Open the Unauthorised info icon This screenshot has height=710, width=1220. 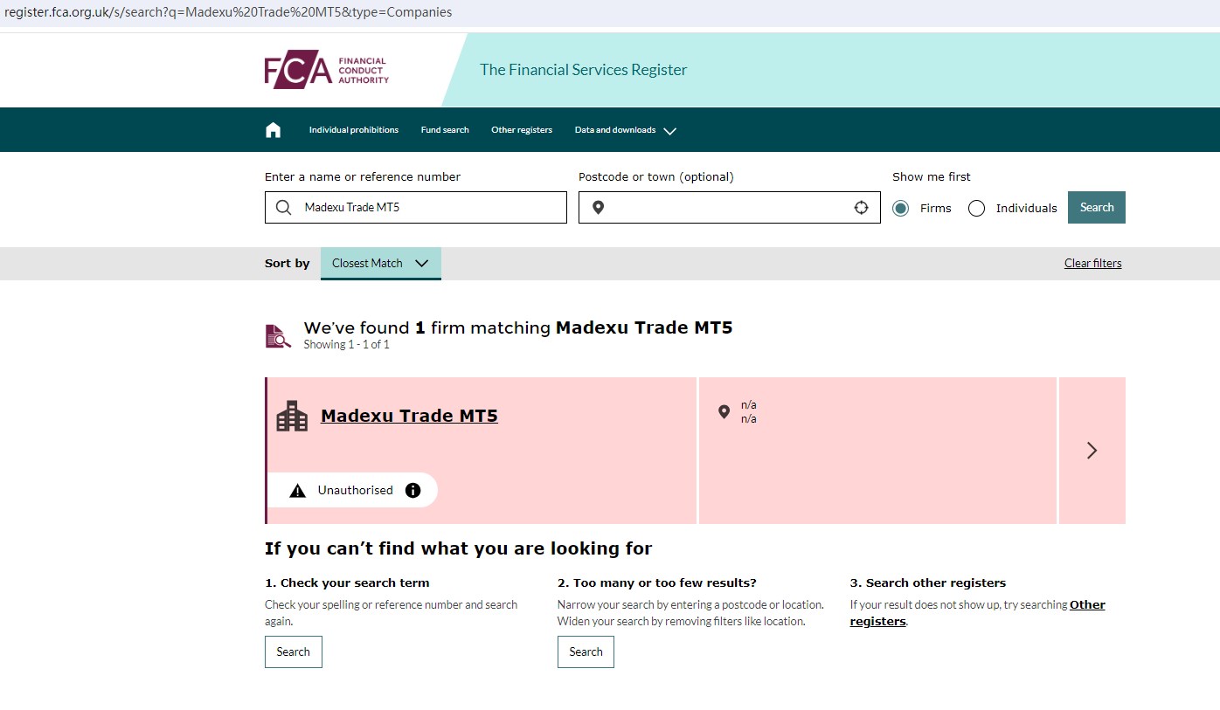coord(413,490)
